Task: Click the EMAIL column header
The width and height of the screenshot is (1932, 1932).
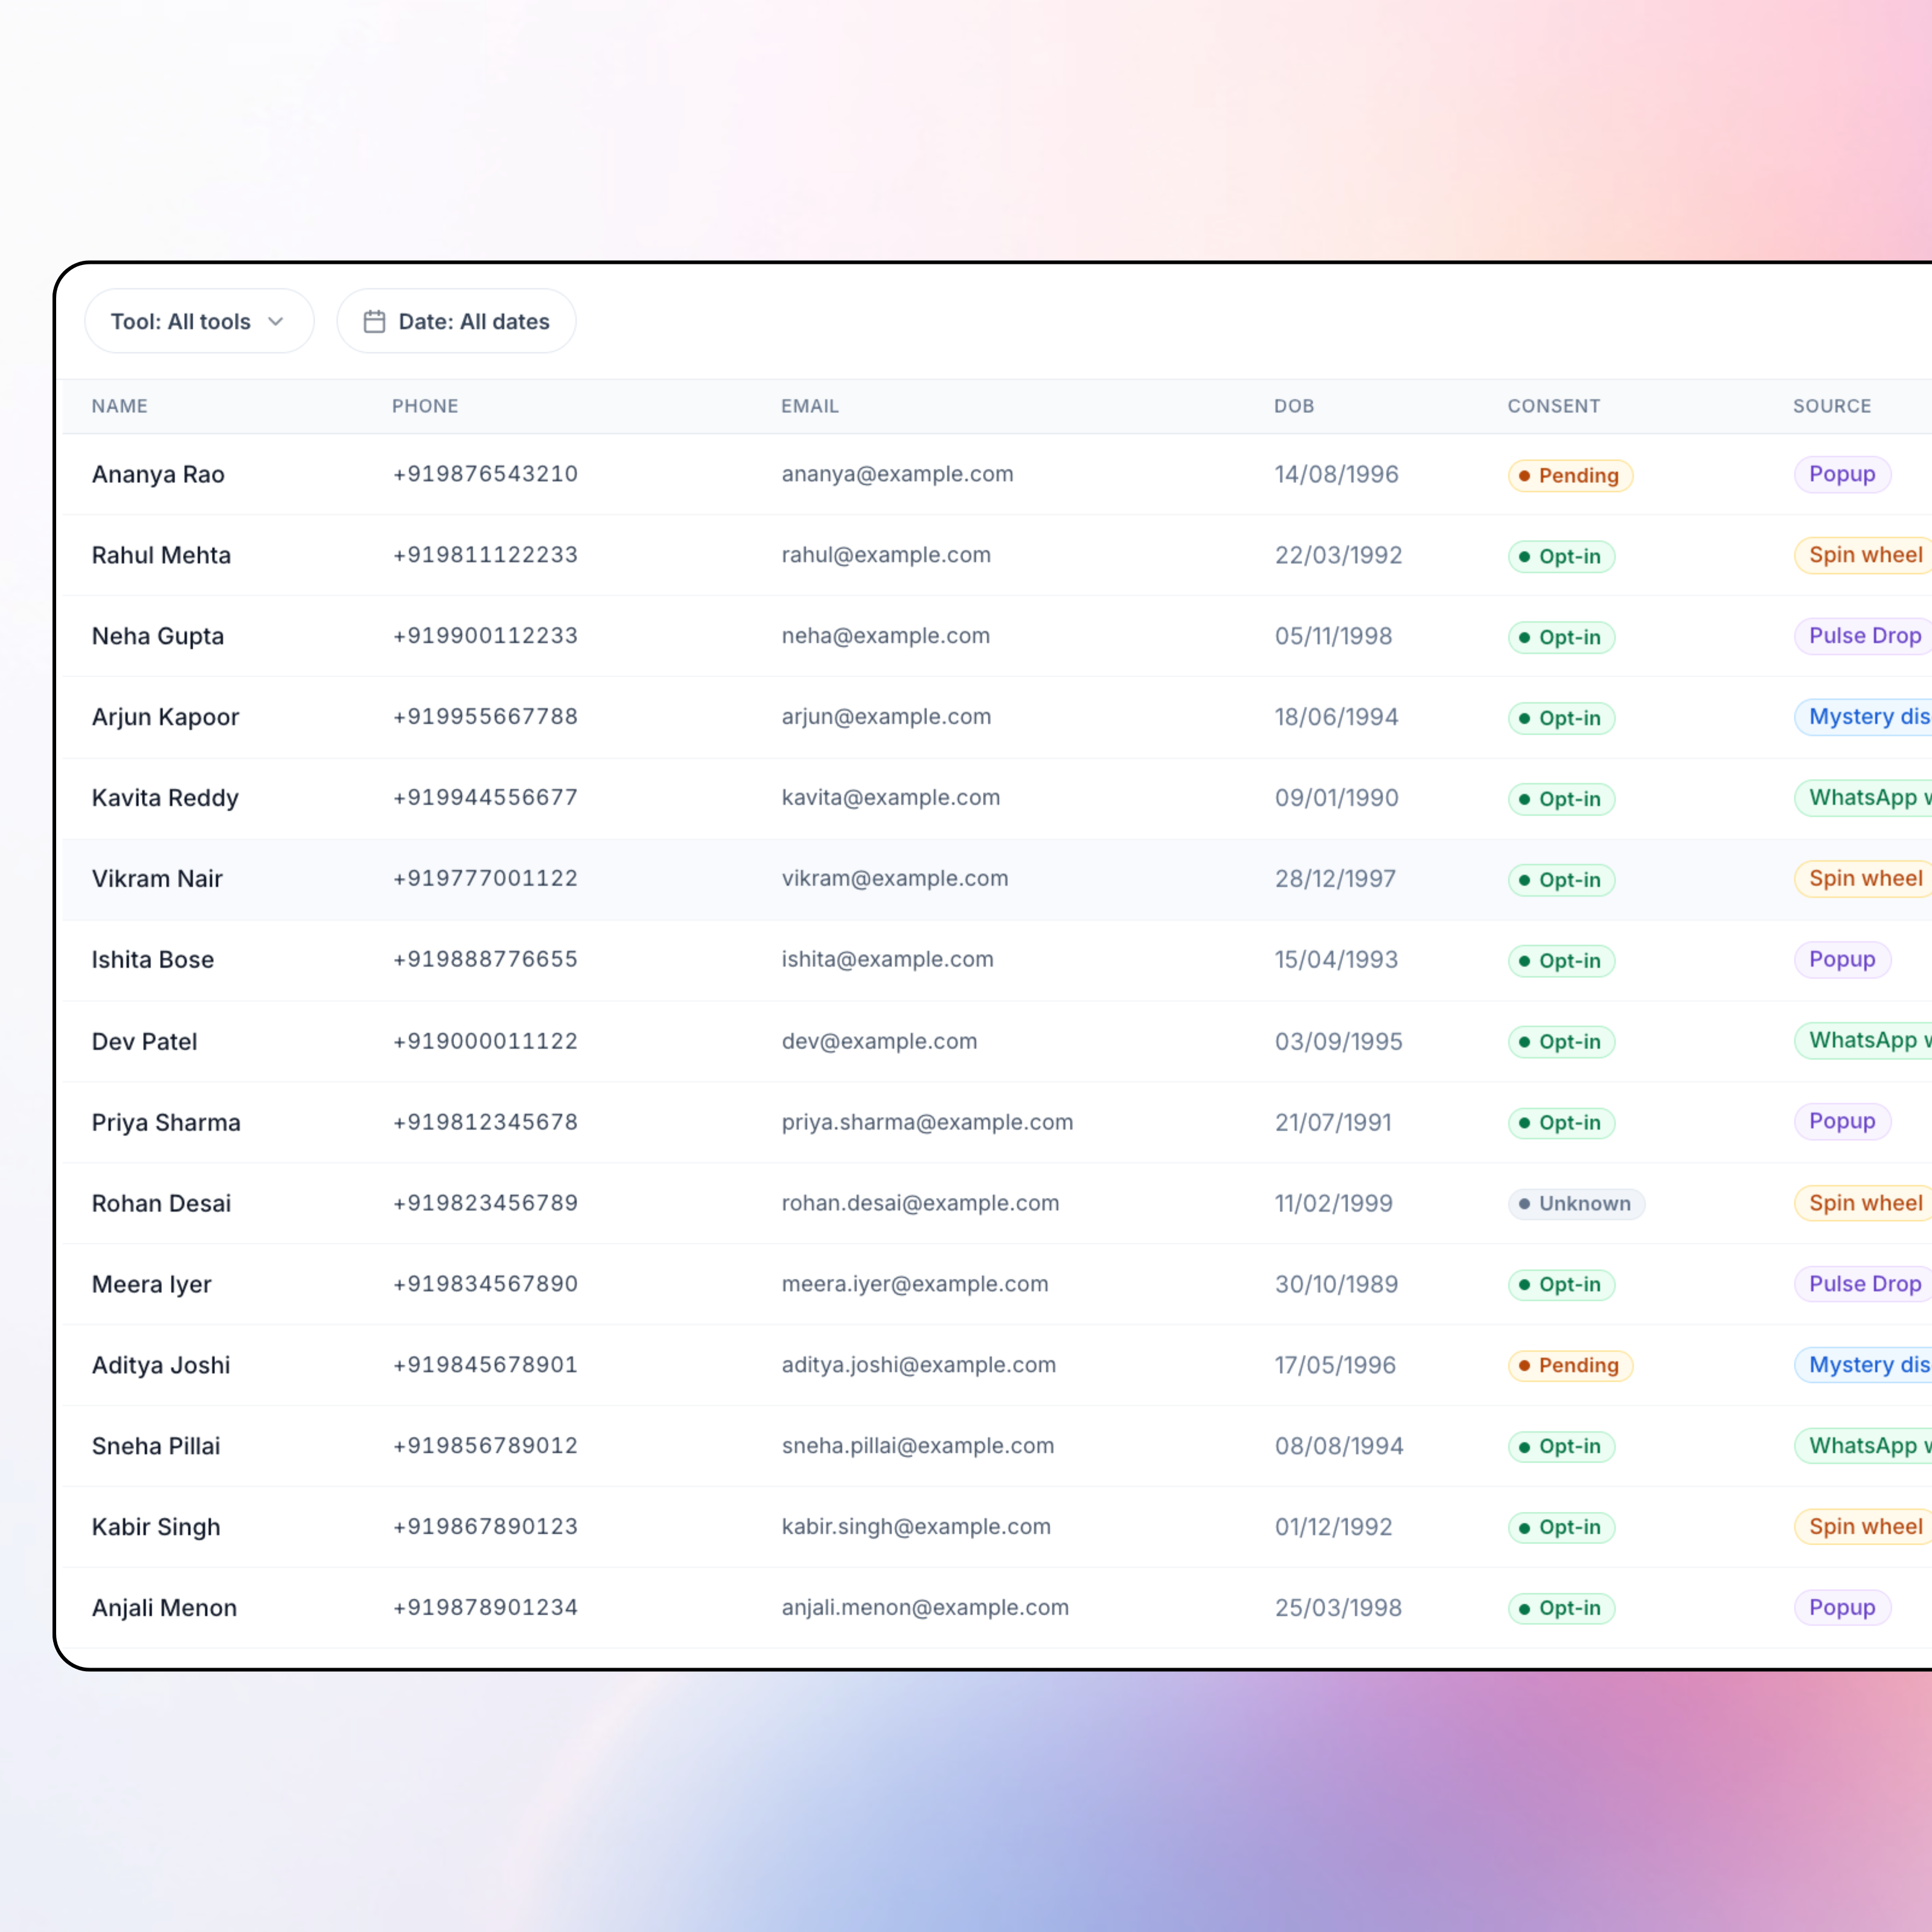Action: point(810,406)
